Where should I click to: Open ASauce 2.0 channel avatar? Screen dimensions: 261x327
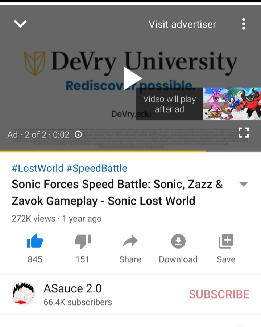[23, 294]
